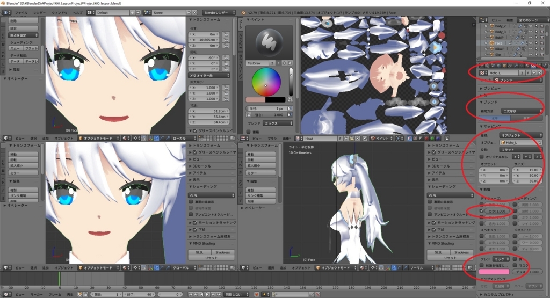Open the ヘルプ menu
The image size is (550, 298).
[x=77, y=13]
